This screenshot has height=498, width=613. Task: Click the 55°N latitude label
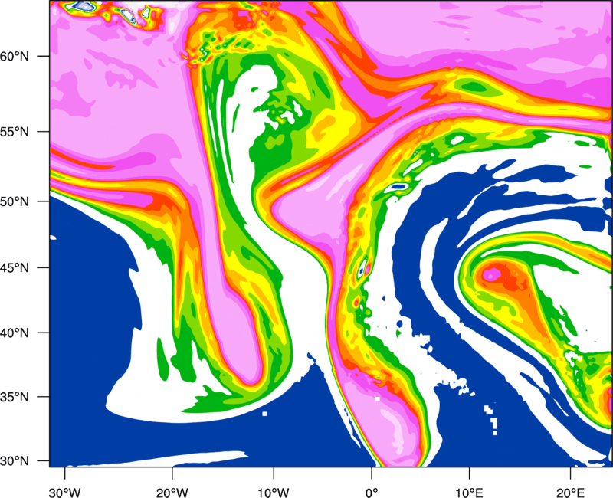click(15, 131)
